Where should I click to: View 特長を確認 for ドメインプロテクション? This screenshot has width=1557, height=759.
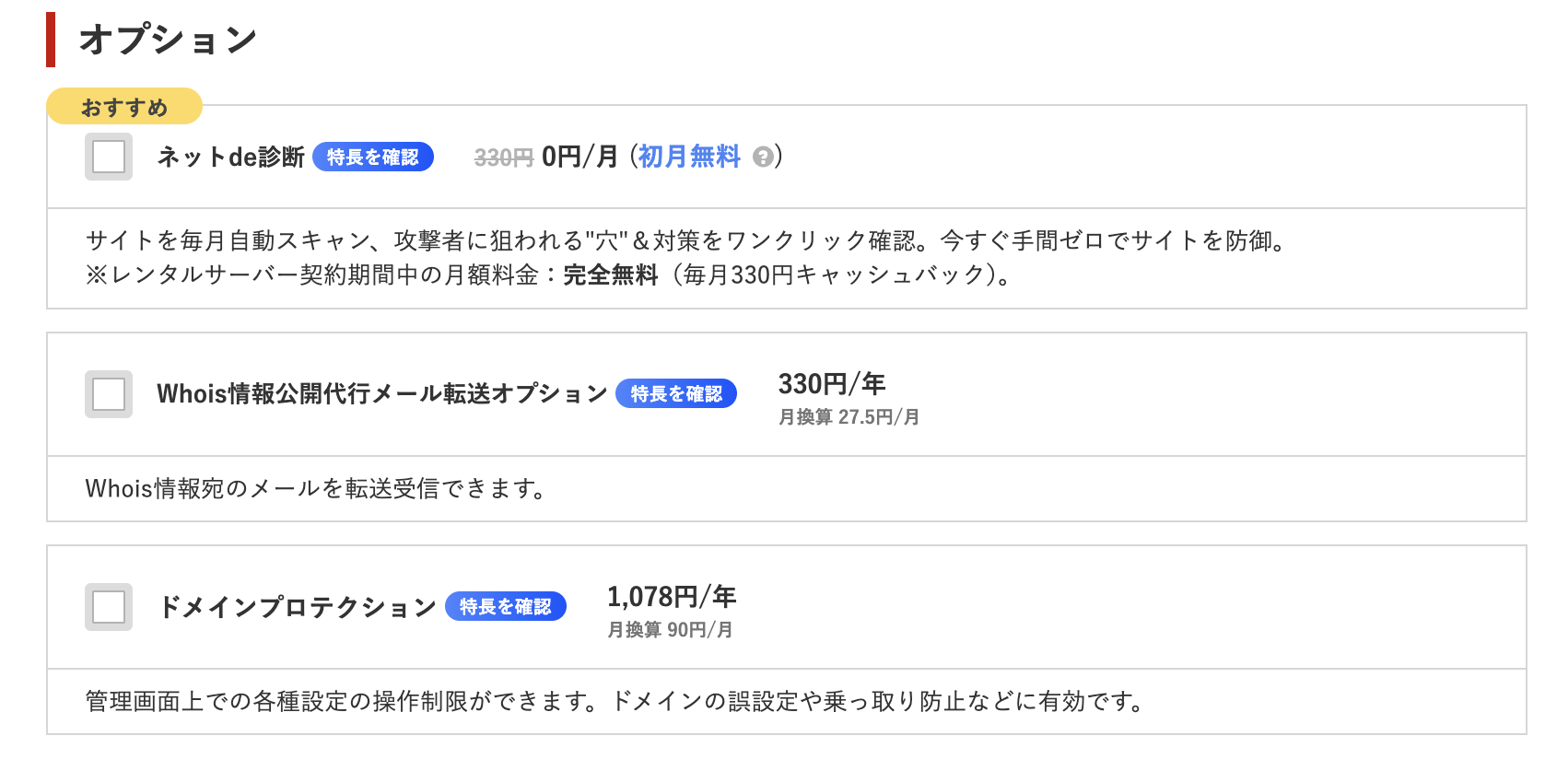[x=505, y=607]
